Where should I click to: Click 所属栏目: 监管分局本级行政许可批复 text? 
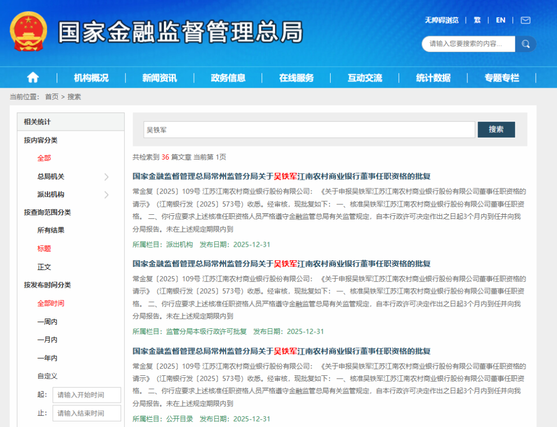pos(190,331)
